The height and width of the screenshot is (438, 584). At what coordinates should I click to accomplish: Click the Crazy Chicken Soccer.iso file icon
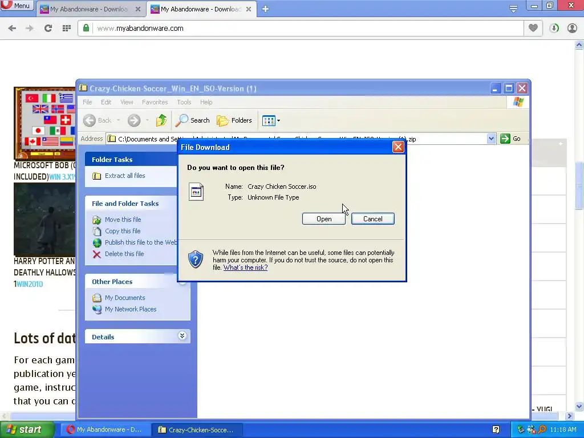[196, 192]
